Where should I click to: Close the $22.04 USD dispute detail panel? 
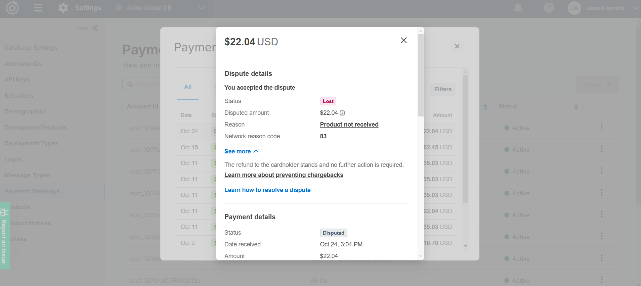[x=403, y=41]
